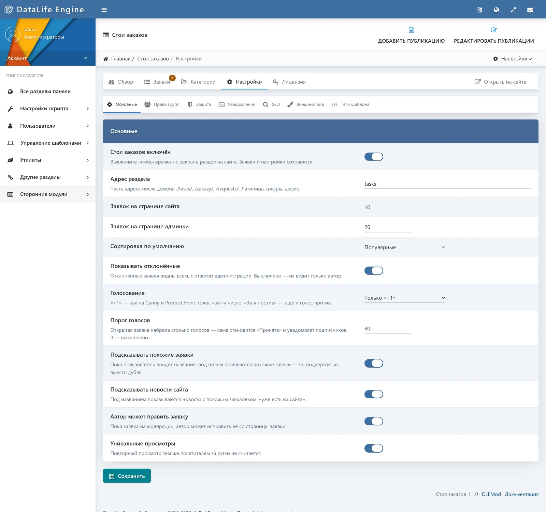Select the Внешний вид sub-tab
This screenshot has width=546, height=512.
[306, 104]
